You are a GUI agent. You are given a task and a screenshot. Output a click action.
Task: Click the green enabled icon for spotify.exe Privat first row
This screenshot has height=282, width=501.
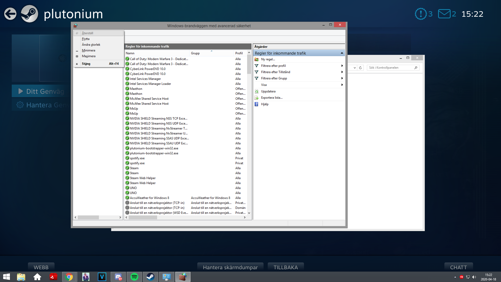127,158
